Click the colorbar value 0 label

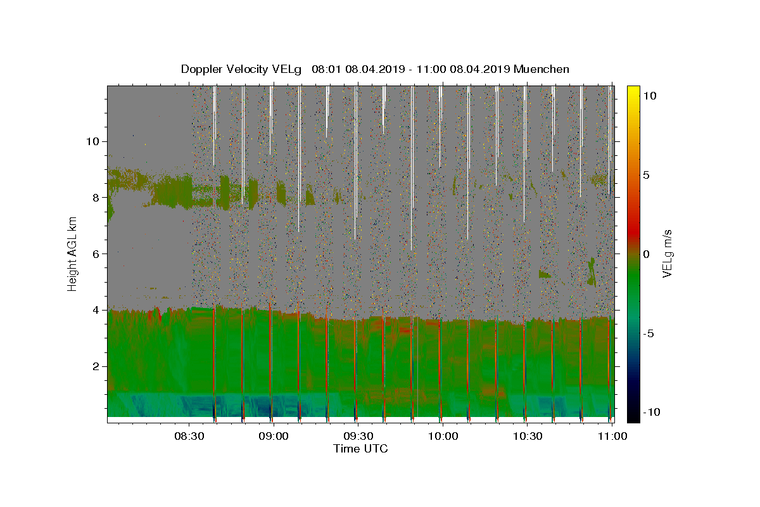pos(646,254)
